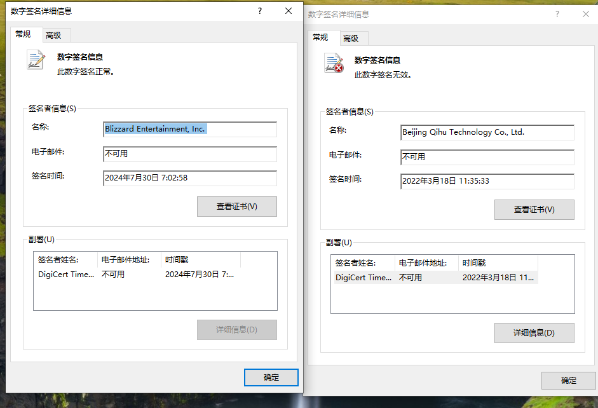The image size is (598, 408).
Task: Click greyed 详细信息(D) button in left dialog
Action: click(237, 330)
